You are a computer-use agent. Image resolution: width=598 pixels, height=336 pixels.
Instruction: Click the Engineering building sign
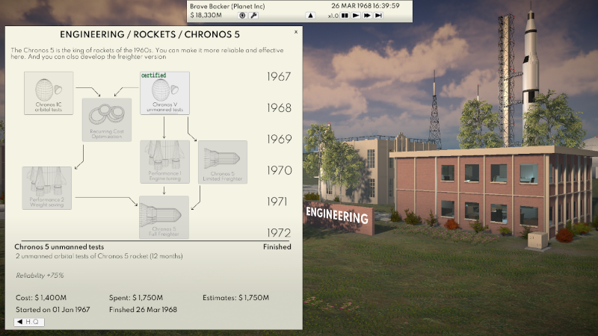pos(336,217)
